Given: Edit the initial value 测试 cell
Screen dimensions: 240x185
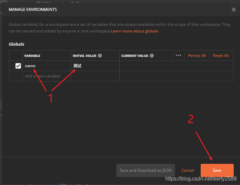Looking at the screenshot, I should pyautogui.click(x=95, y=66).
